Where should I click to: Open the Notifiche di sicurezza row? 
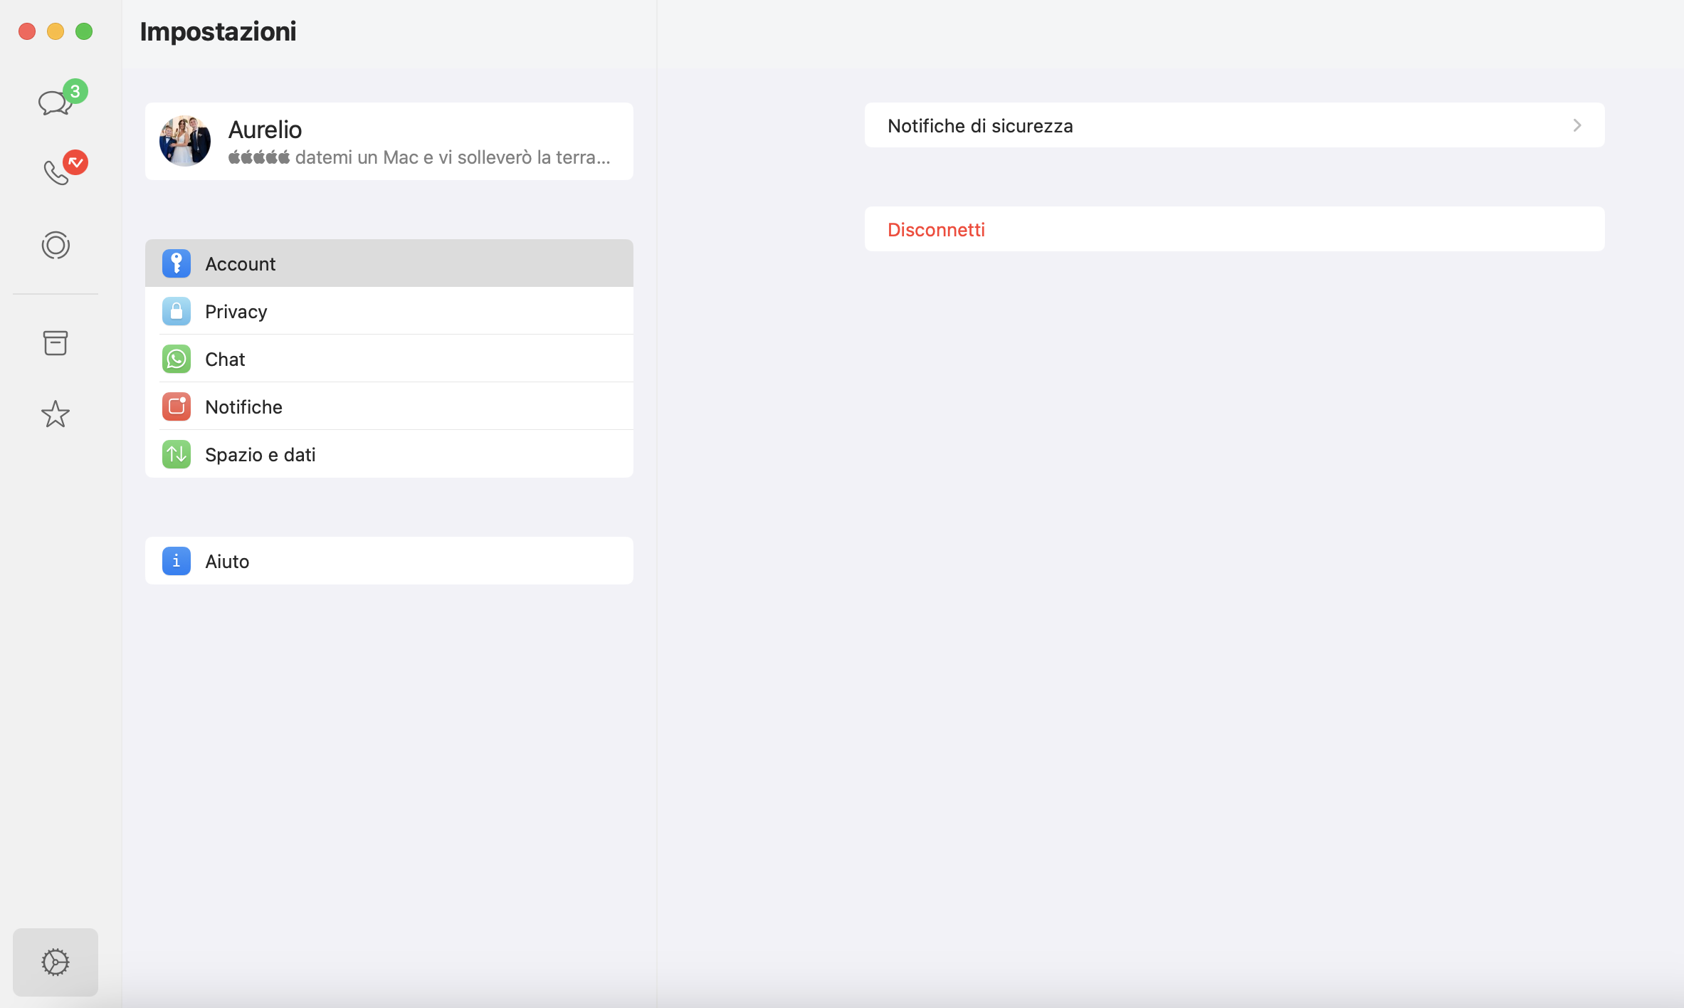point(1233,125)
